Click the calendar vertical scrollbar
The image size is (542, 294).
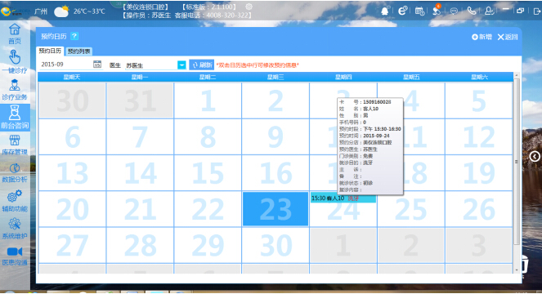(517, 162)
